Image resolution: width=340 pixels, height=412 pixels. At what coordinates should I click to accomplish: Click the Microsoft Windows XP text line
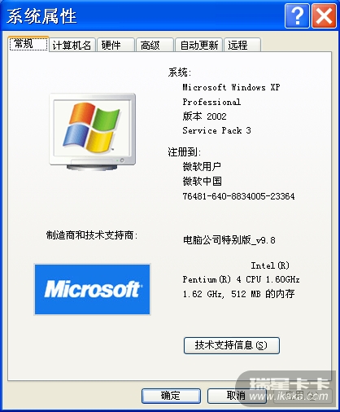coord(231,87)
